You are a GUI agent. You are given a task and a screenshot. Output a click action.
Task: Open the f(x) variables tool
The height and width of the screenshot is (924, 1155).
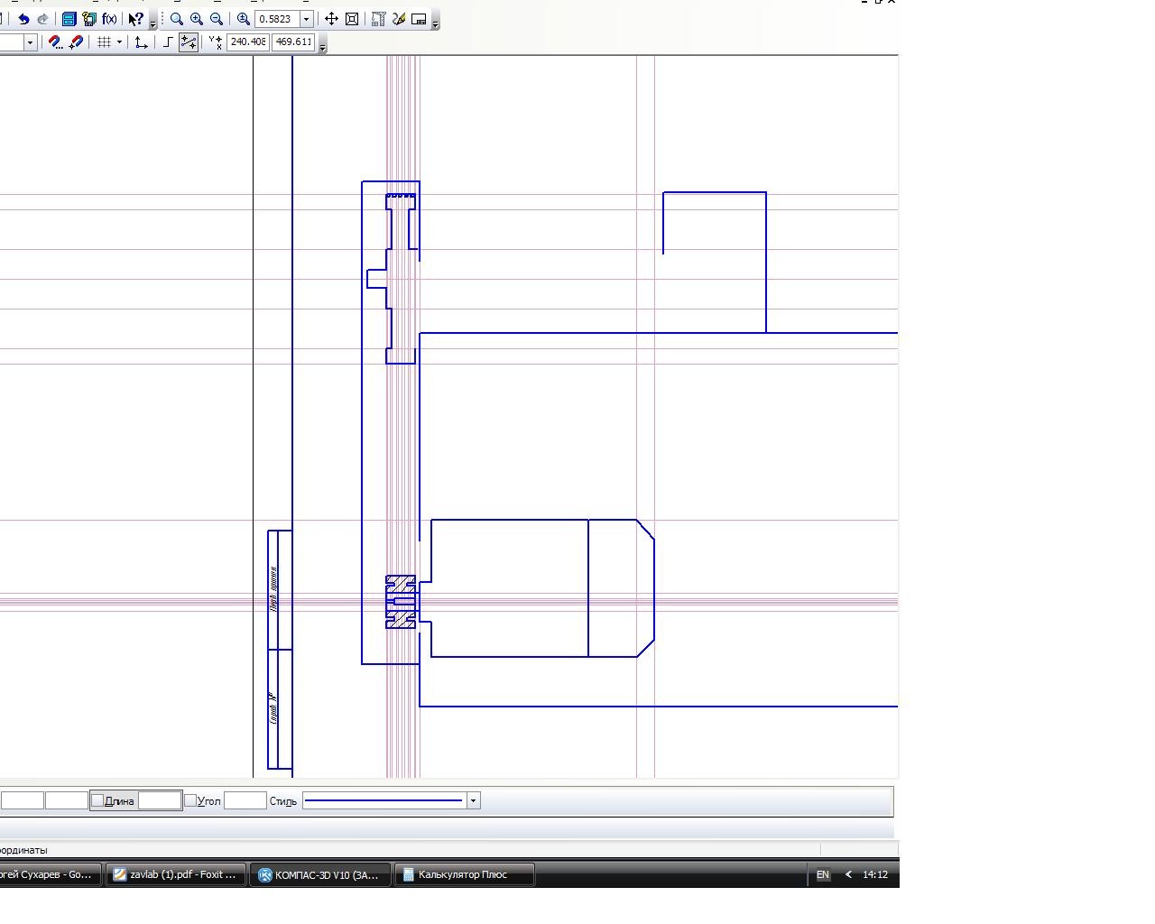tap(109, 19)
